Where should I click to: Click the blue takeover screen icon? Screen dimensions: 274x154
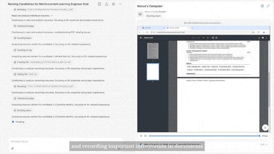click(262, 6)
